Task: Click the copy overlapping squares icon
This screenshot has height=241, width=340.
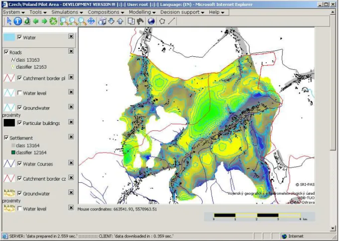Action: [x=131, y=21]
